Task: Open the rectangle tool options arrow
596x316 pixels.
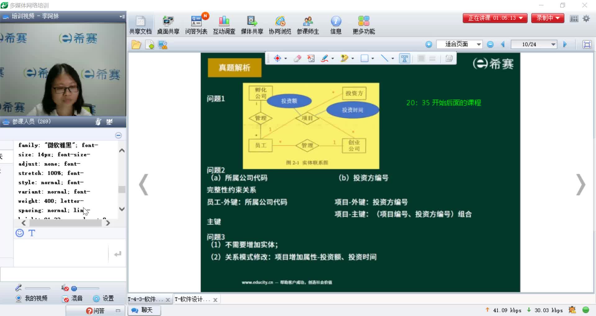Action: (x=372, y=58)
